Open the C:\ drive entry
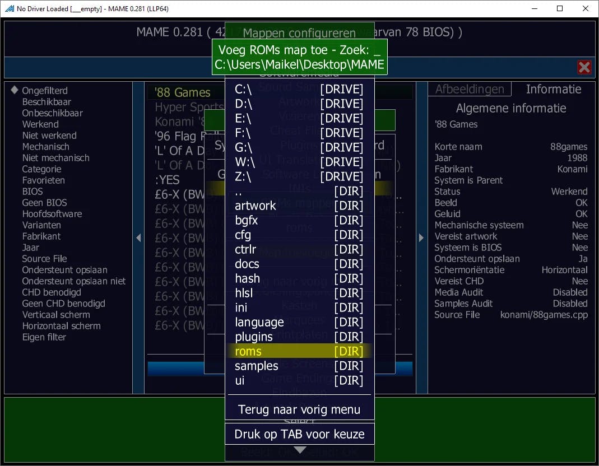 pyautogui.click(x=299, y=89)
